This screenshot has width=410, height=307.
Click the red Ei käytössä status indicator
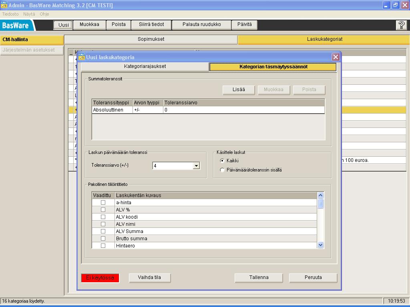coord(100,278)
